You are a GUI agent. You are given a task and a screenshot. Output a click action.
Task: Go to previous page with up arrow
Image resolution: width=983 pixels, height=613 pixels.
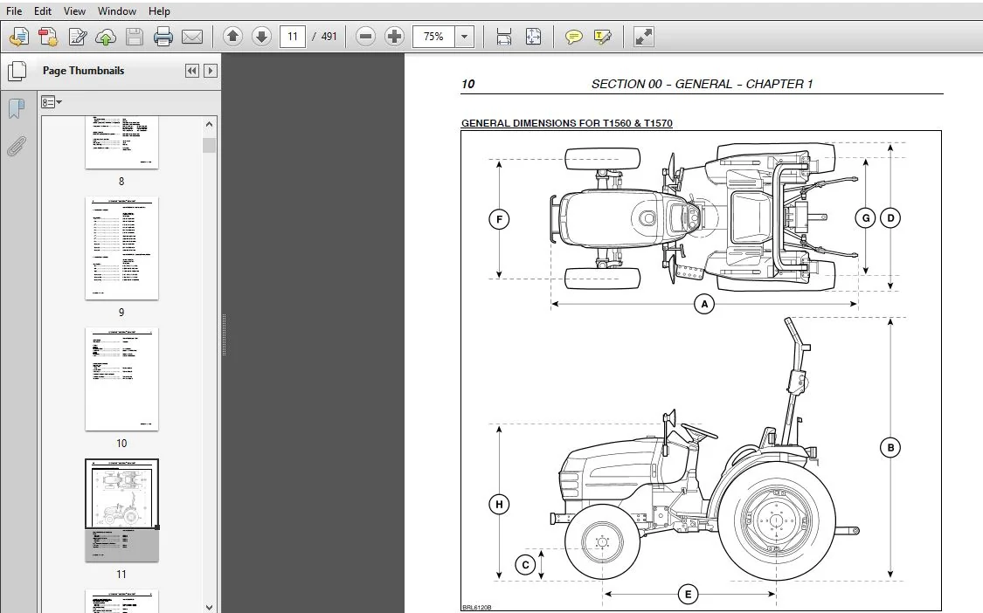232,37
